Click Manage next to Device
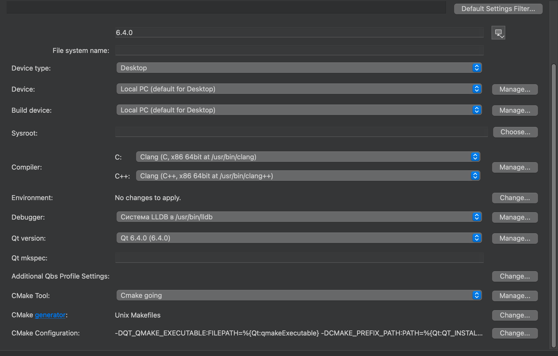558x356 pixels. [x=514, y=89]
